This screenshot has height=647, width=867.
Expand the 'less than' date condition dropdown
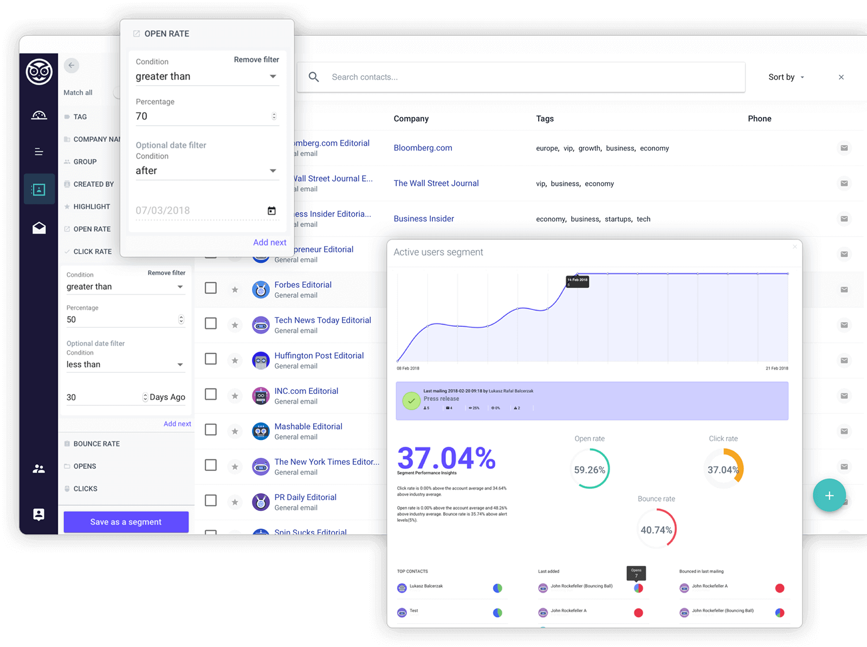tap(125, 365)
